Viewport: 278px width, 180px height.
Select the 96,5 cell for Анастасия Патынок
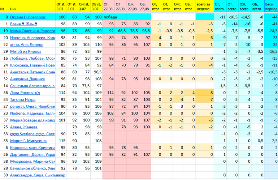click(97, 72)
